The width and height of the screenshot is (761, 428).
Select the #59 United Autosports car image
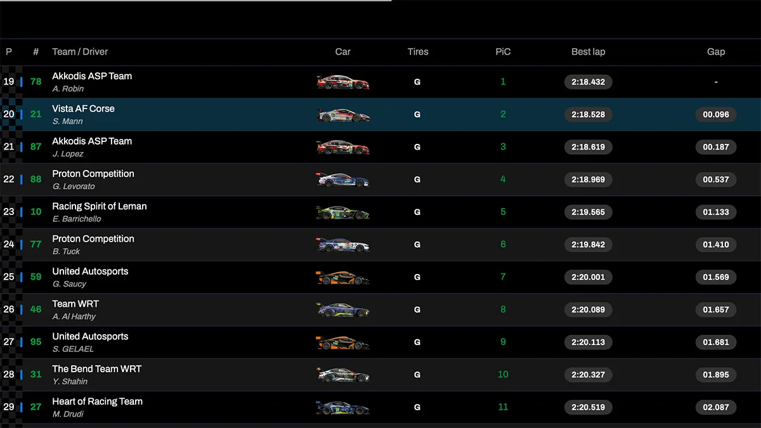(x=342, y=277)
